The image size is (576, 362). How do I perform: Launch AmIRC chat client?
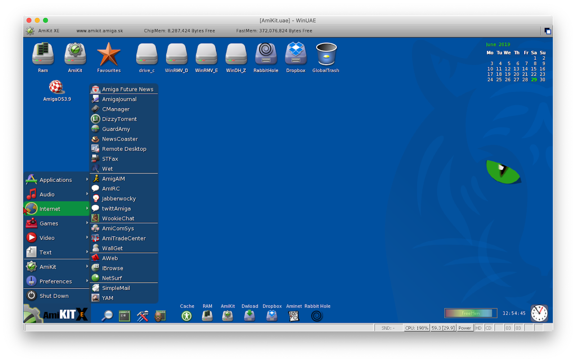point(124,188)
